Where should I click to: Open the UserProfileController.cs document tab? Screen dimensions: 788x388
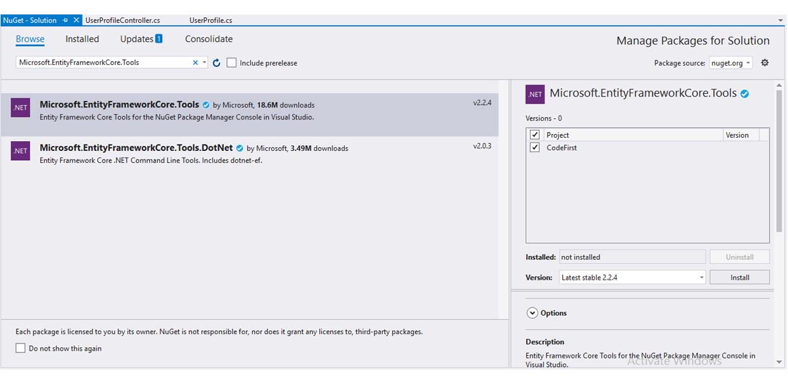(x=123, y=20)
